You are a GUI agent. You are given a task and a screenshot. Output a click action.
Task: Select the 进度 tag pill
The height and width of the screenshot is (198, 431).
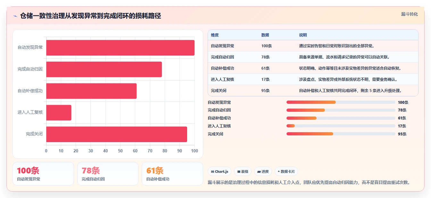[263, 171]
